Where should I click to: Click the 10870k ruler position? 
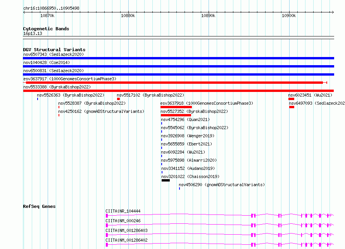47,16
